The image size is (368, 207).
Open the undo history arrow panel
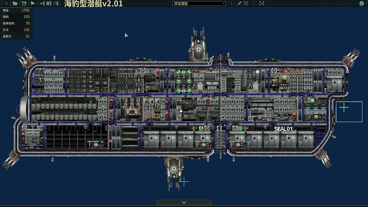[x=56, y=3]
